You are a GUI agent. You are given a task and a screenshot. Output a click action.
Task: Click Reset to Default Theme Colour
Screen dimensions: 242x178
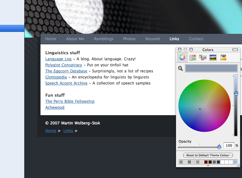(x=208, y=155)
